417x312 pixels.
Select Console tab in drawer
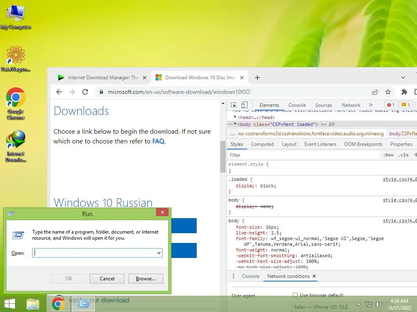click(x=250, y=276)
